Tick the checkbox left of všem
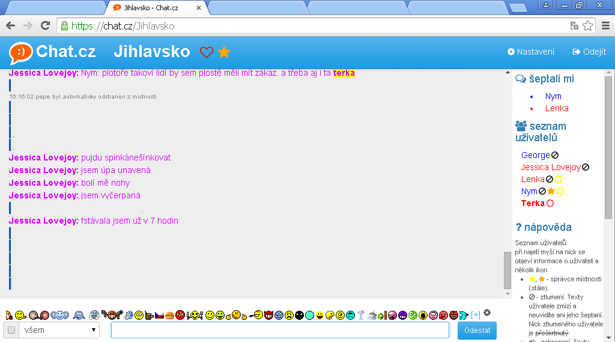615x342 pixels. pos(11,330)
